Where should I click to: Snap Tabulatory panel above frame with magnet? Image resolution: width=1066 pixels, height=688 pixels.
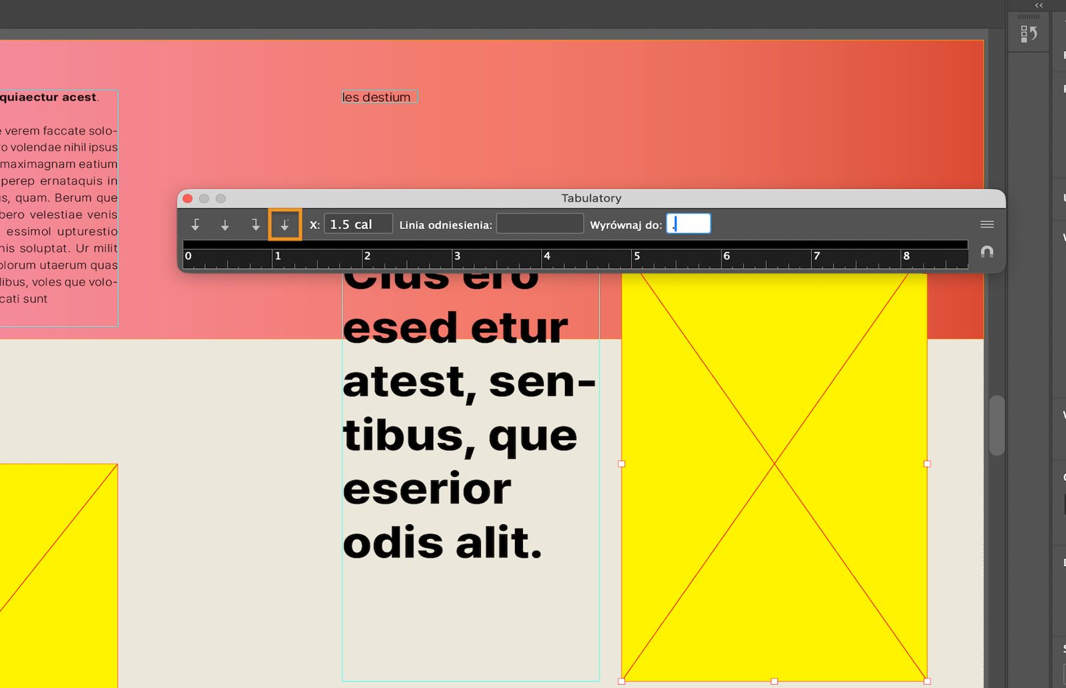click(987, 252)
